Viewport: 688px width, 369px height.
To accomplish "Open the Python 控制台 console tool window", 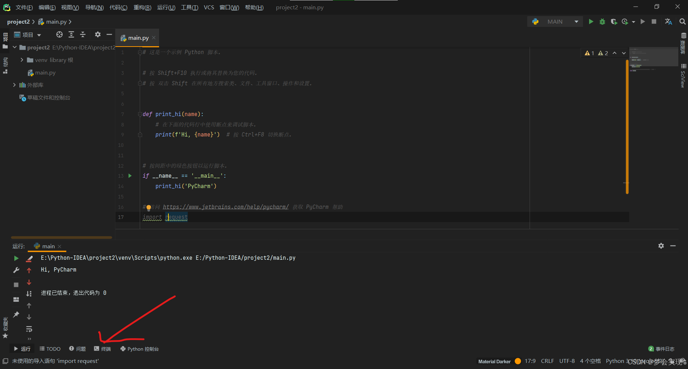I will [140, 349].
